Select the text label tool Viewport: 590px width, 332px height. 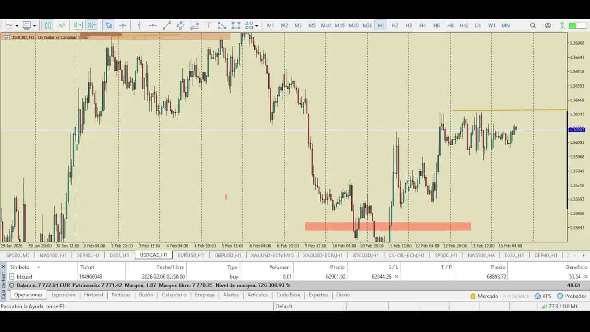208,25
